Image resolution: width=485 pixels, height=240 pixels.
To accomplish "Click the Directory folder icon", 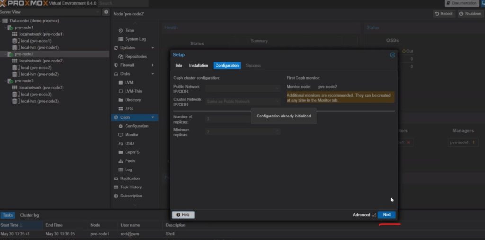I will pos(121,100).
